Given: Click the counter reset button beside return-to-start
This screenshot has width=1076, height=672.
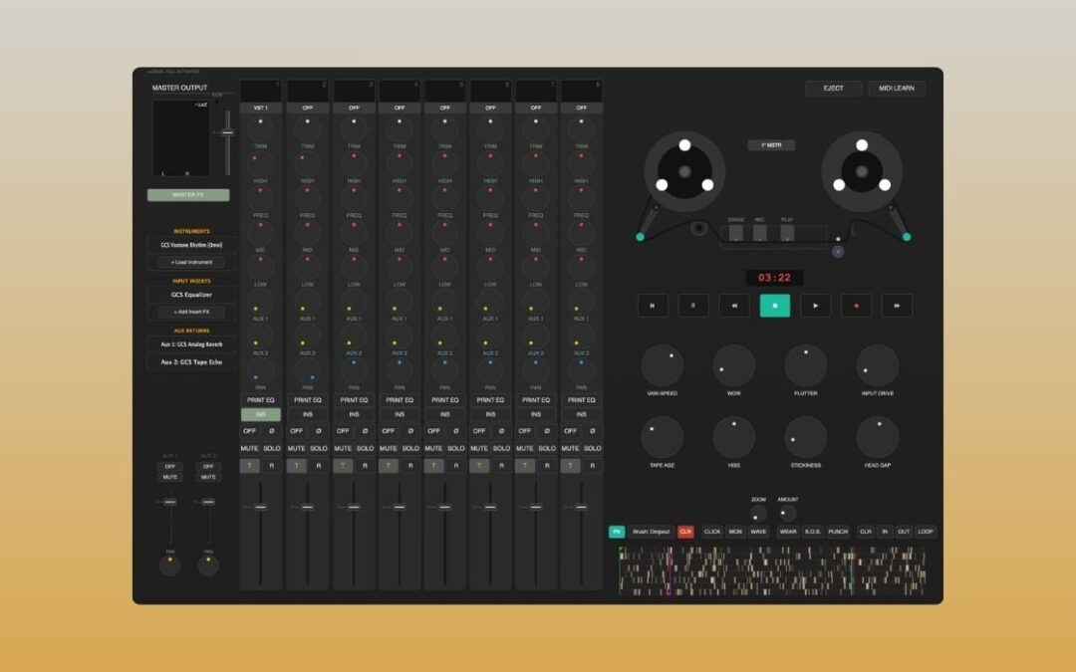Looking at the screenshot, I should click(693, 306).
